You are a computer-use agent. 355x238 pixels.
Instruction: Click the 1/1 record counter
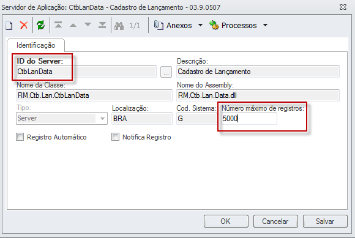point(135,26)
